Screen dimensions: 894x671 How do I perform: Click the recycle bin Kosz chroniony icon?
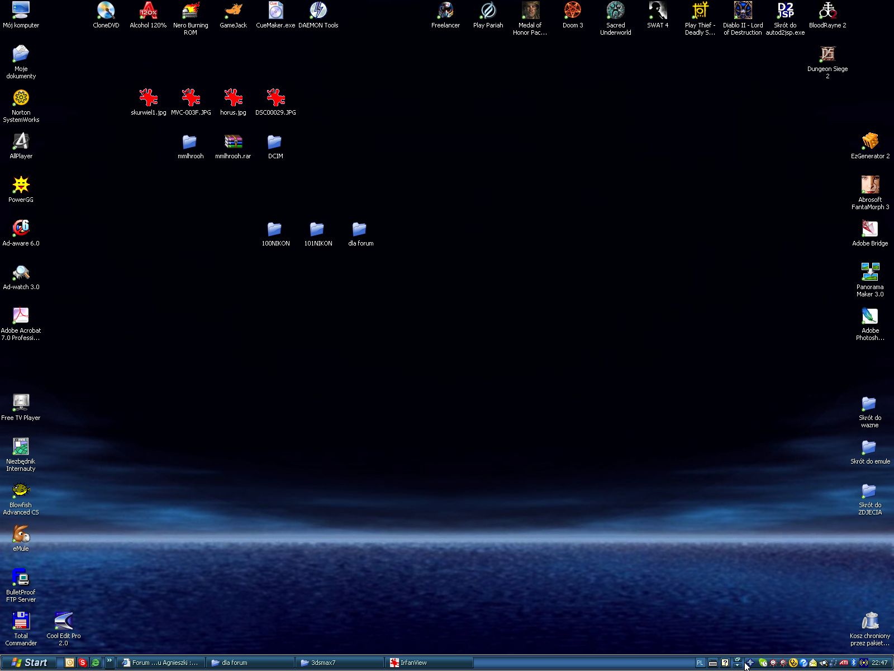coord(870,622)
